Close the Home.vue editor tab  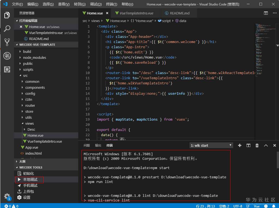point(107,13)
